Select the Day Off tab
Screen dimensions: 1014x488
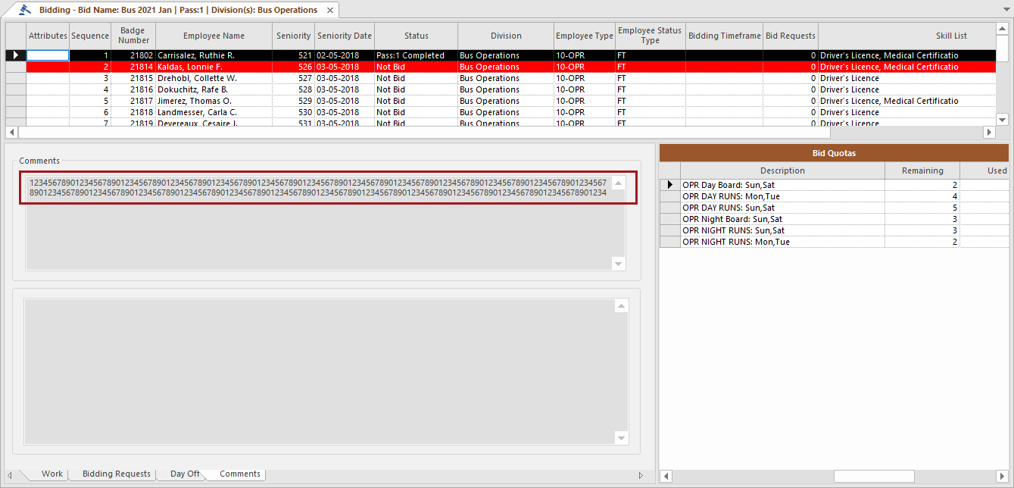pos(185,474)
